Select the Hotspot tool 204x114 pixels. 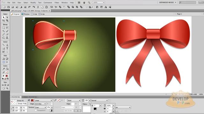(4, 59)
